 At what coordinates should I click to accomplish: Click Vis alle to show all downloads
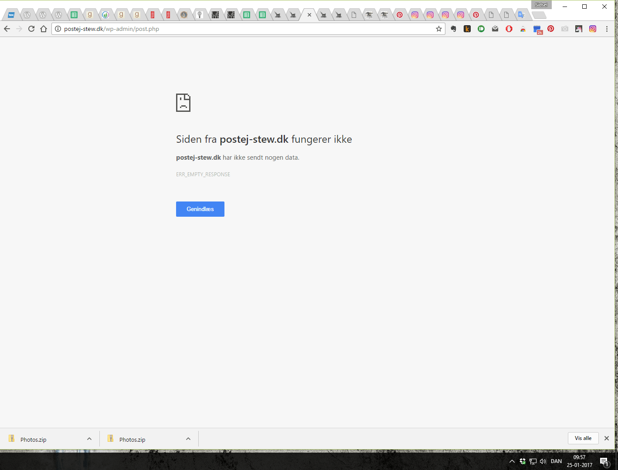pyautogui.click(x=583, y=438)
